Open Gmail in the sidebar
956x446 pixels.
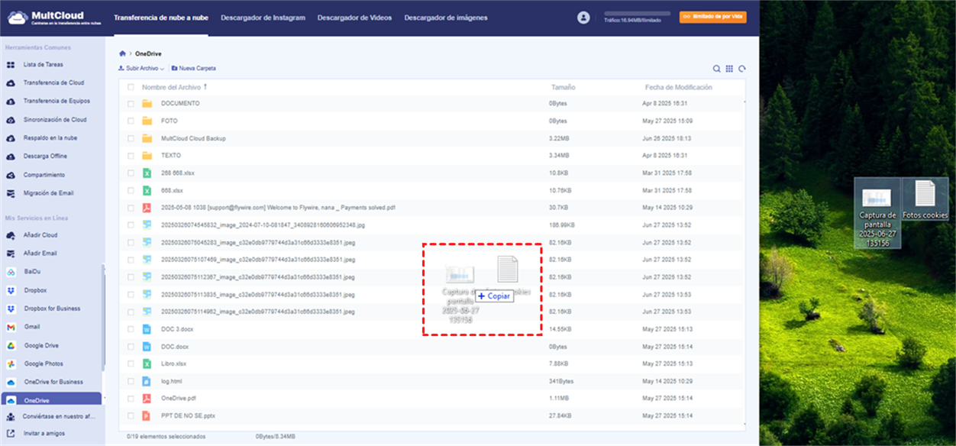(x=32, y=327)
